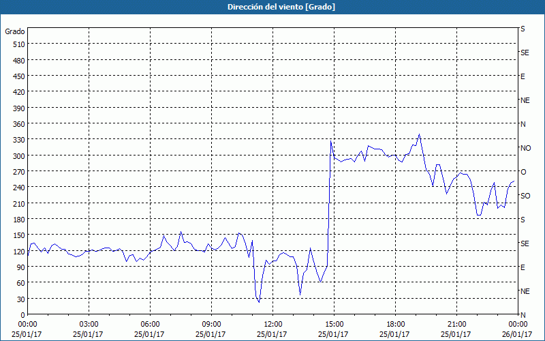
Task: Click the y-axis value 360
Action: 19,124
